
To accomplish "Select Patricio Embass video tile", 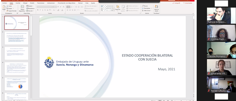I will pos(221,15).
